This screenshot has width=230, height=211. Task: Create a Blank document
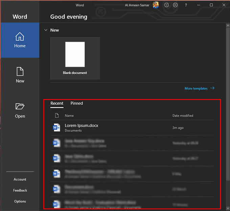pos(75,58)
